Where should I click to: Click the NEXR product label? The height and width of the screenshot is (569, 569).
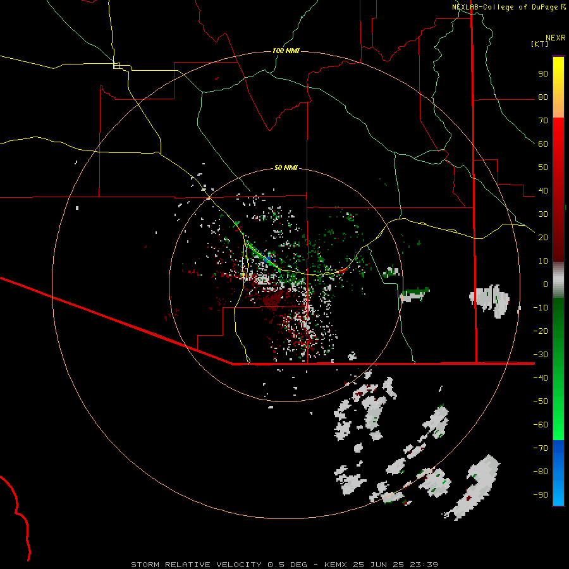click(555, 38)
